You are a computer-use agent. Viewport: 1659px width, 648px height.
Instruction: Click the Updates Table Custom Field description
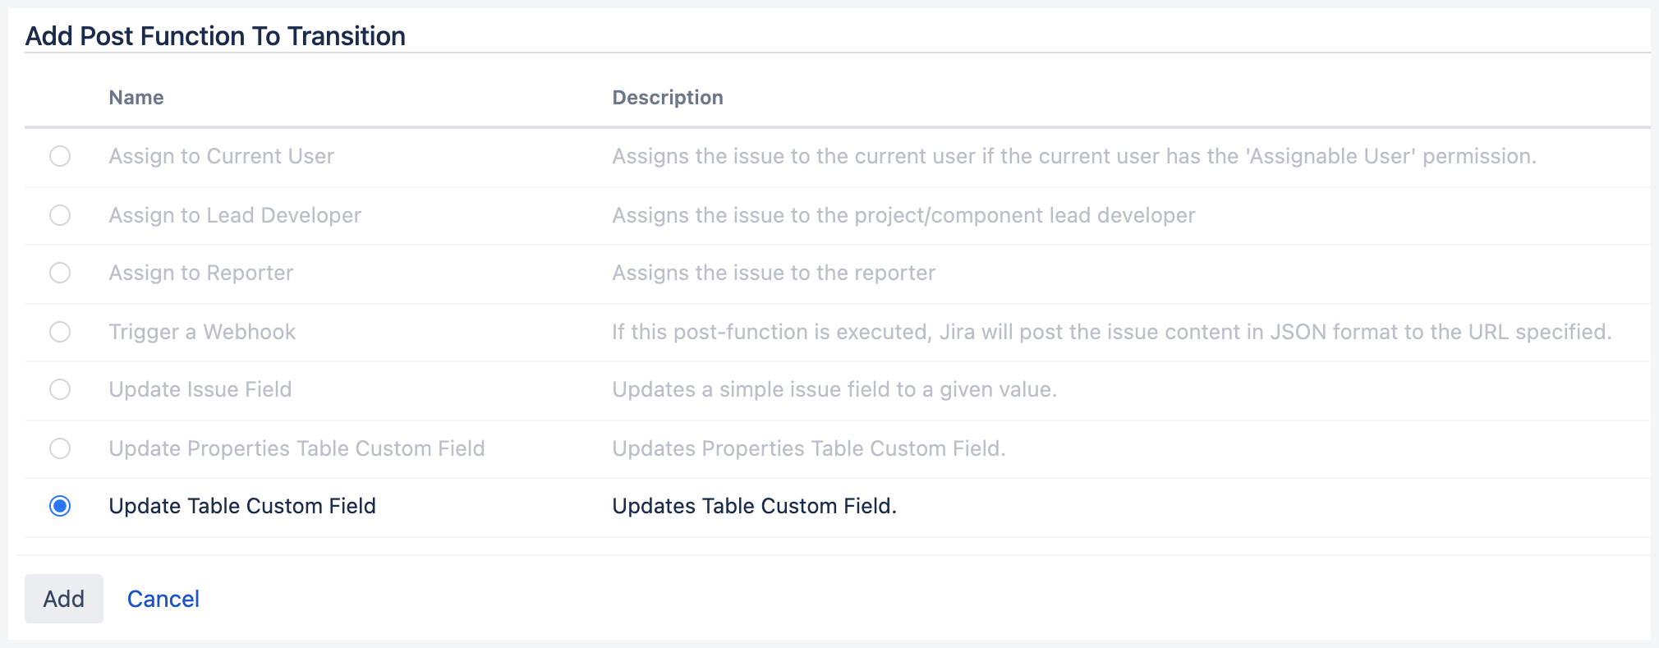pyautogui.click(x=754, y=506)
